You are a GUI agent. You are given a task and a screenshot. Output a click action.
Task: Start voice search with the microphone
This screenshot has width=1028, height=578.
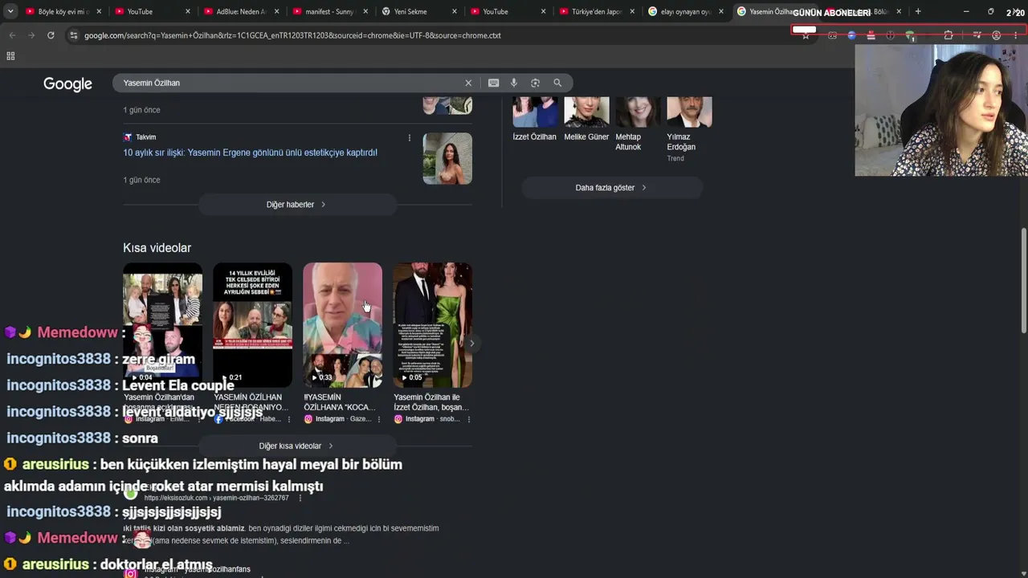514,83
